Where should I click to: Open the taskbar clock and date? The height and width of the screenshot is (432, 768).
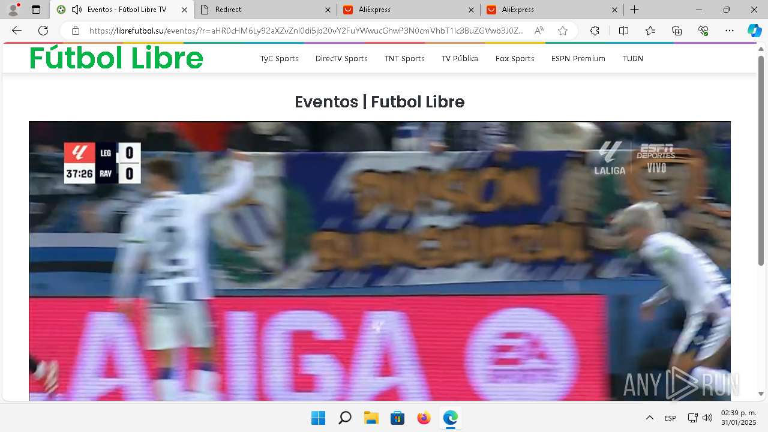(x=738, y=418)
